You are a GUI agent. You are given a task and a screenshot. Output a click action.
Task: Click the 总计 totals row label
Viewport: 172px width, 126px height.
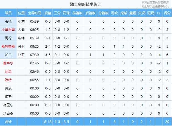[x=8, y=122]
